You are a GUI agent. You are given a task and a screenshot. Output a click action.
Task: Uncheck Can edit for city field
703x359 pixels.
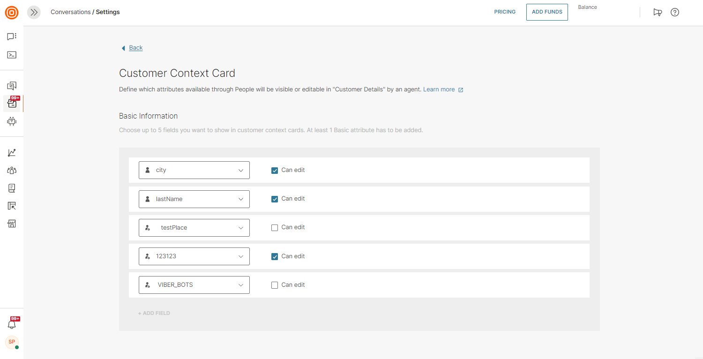tap(275, 171)
